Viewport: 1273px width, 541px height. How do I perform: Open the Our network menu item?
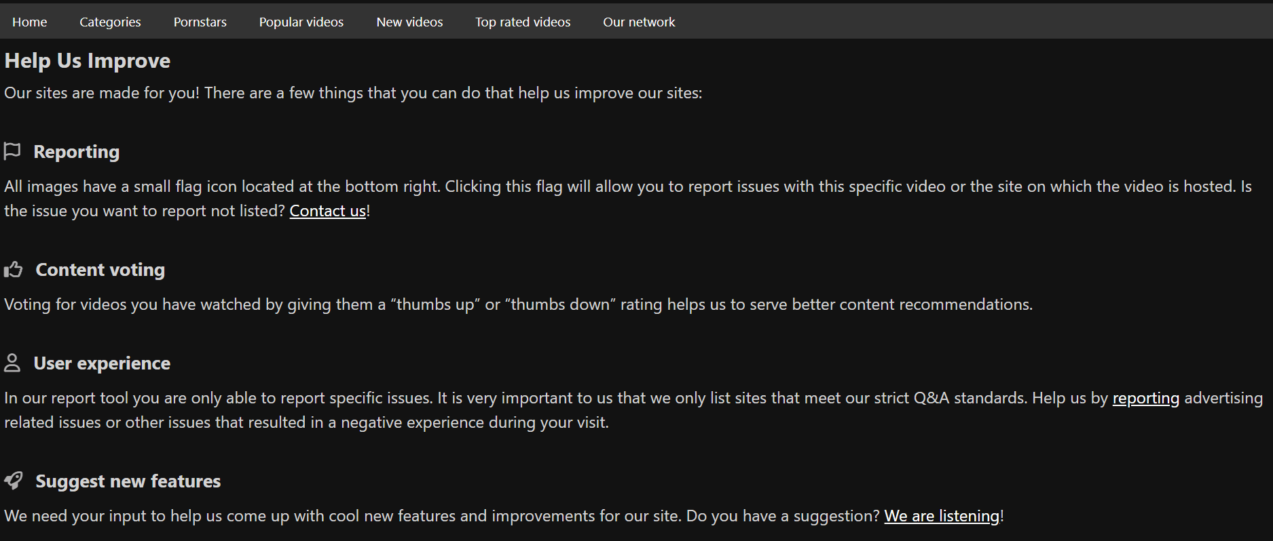(x=639, y=22)
